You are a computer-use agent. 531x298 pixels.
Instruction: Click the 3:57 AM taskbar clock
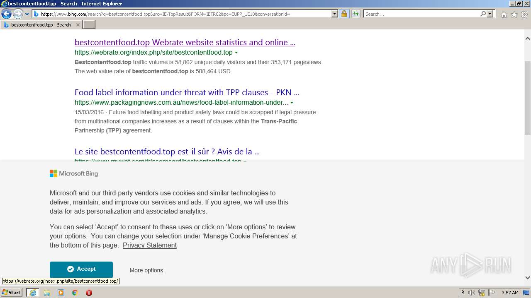coord(510,293)
